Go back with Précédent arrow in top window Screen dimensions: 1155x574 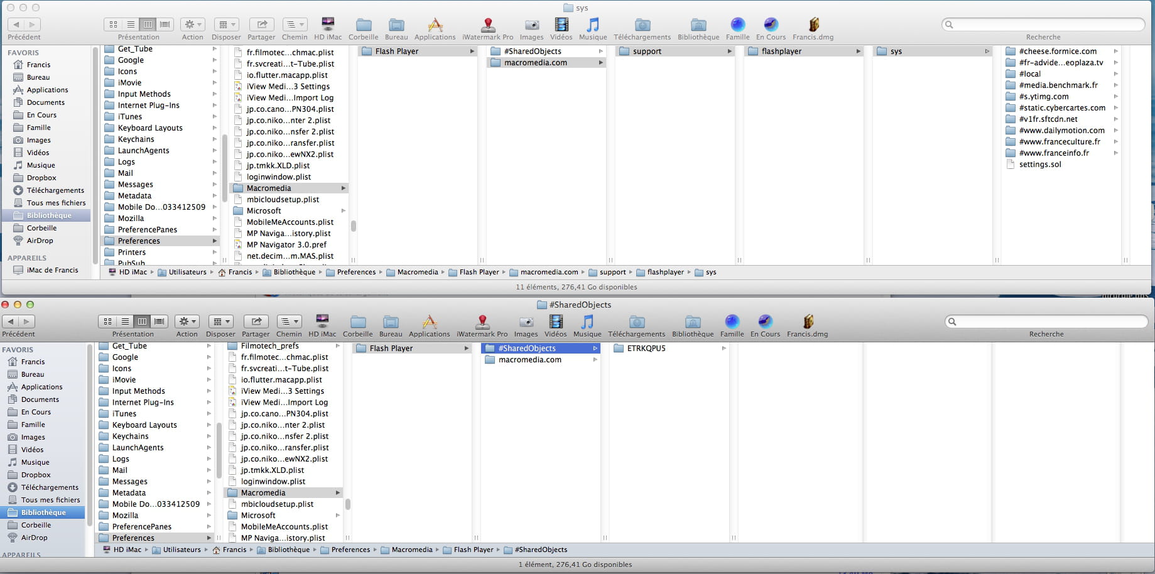pyautogui.click(x=16, y=24)
